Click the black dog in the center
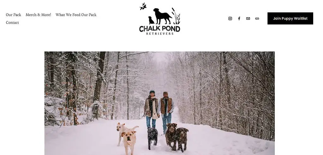The height and width of the screenshot is (155, 323). 153,138
